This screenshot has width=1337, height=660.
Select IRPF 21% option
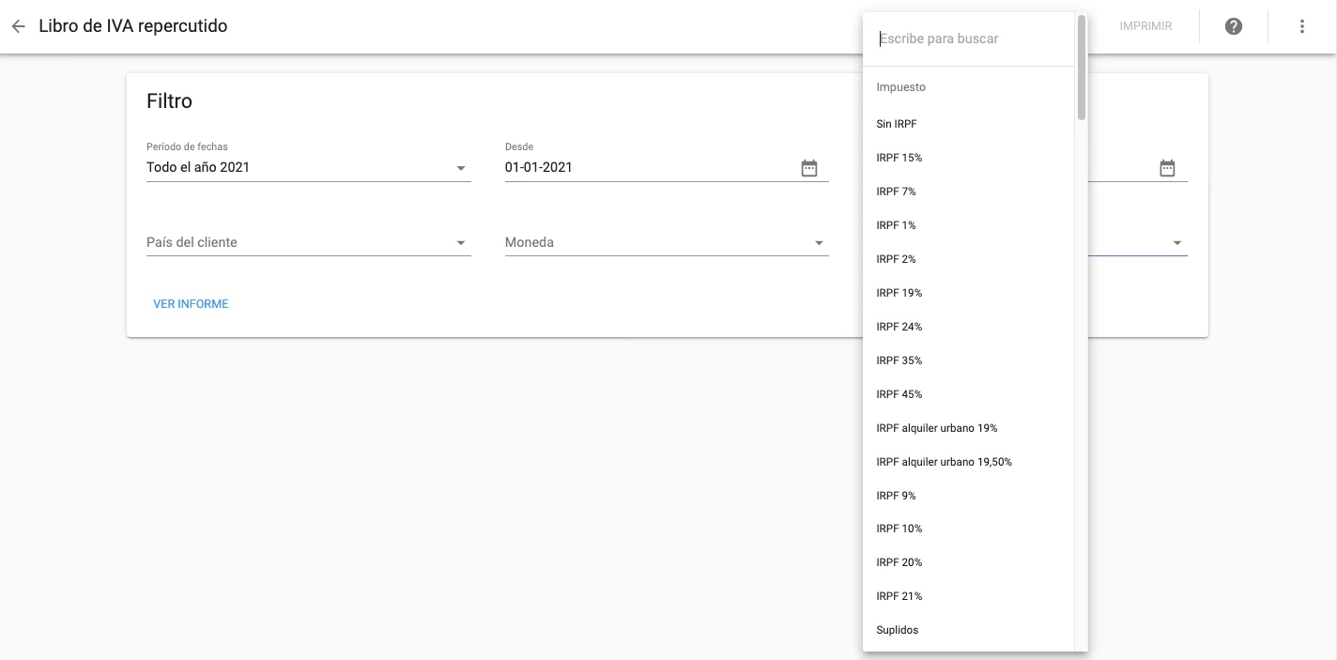pos(899,596)
